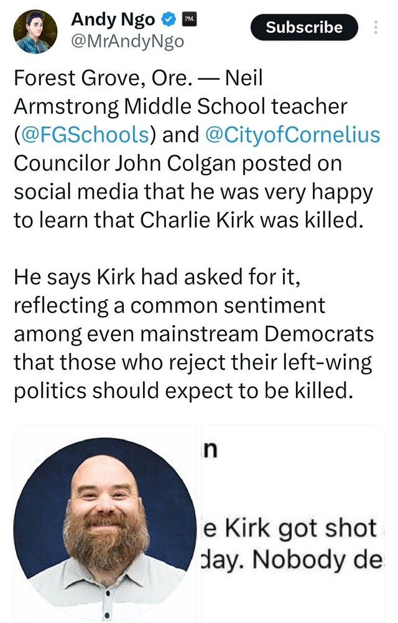The image size is (398, 623).
Task: Click the 'Kirk got shot' screenshot text
Action: coord(293,530)
